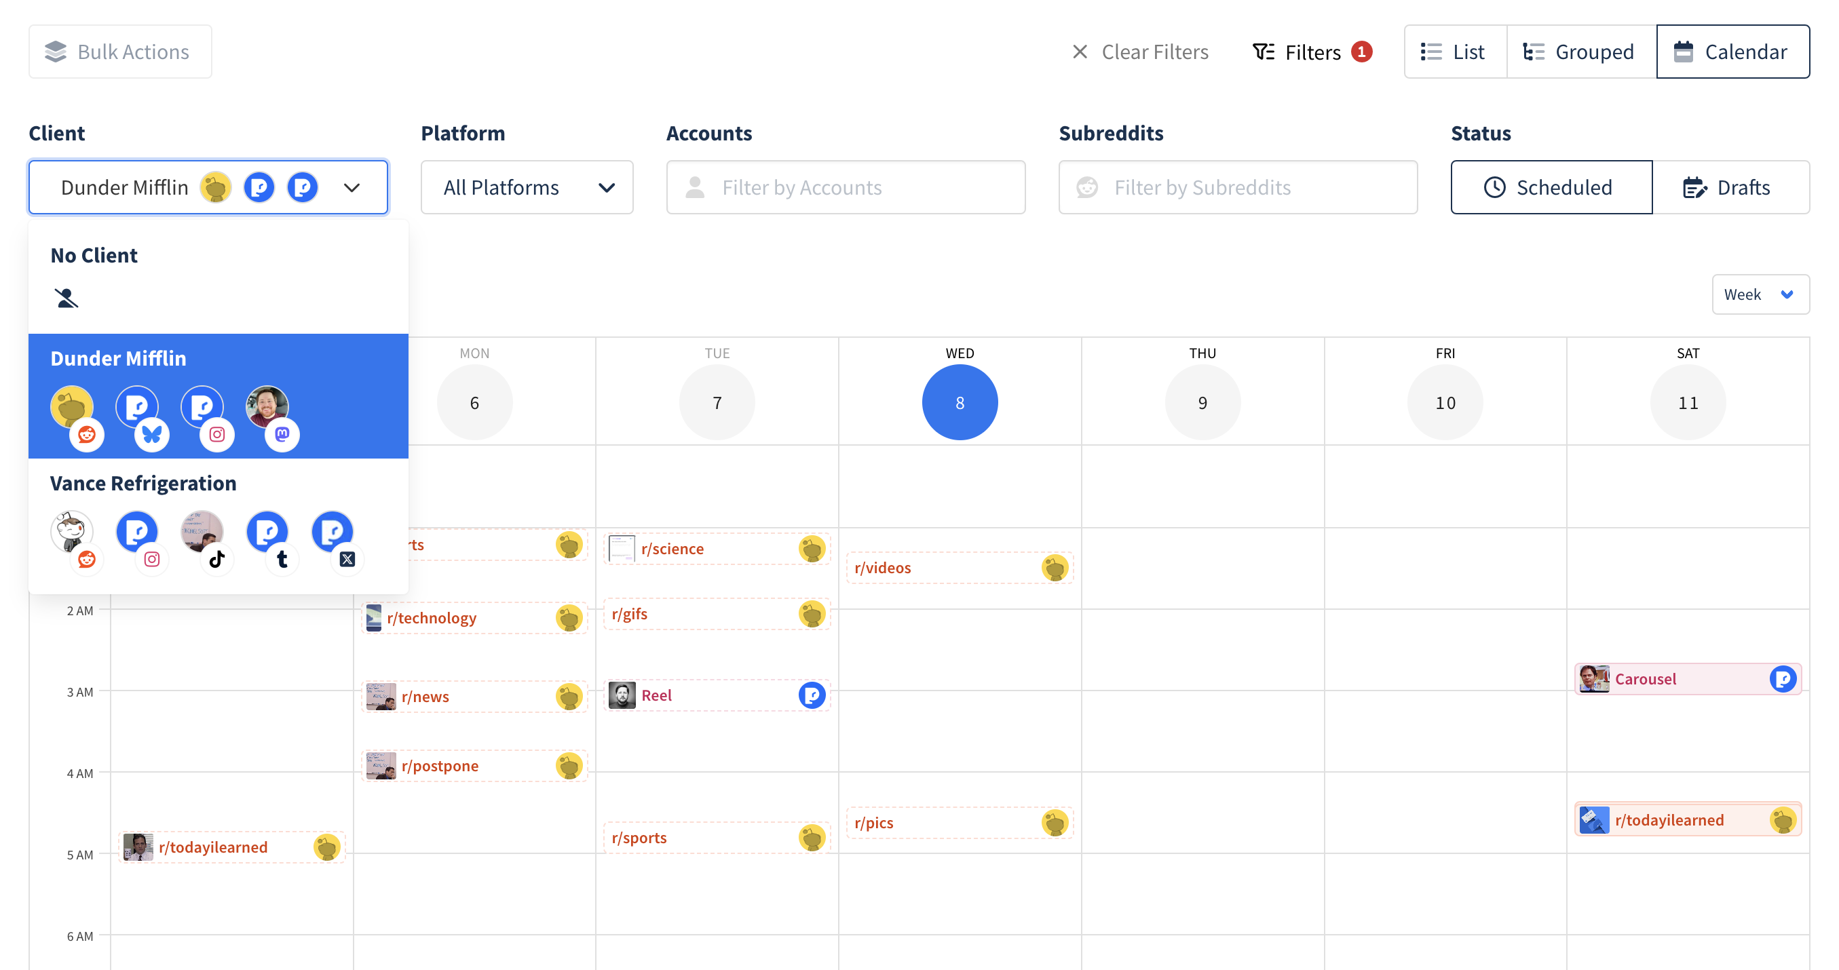The image size is (1839, 970).
Task: Click the account avatar on Reel post
Action: tap(812, 695)
